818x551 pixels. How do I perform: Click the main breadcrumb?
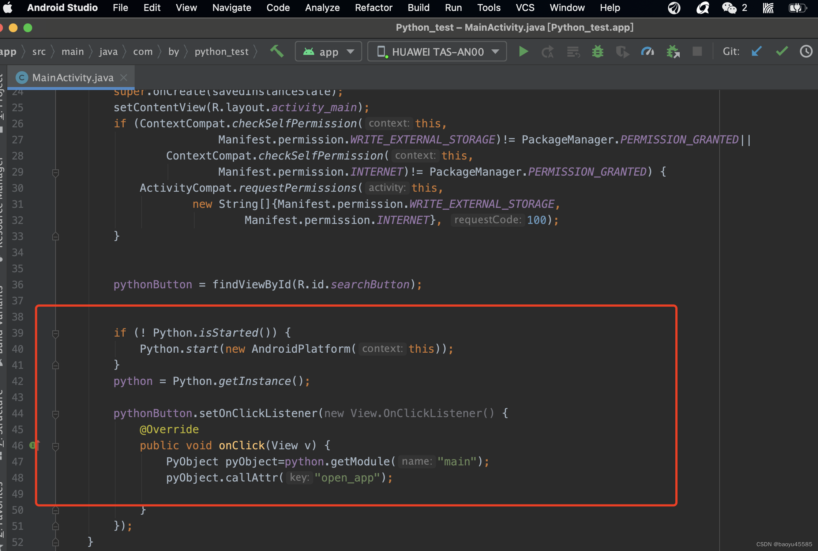pos(73,52)
